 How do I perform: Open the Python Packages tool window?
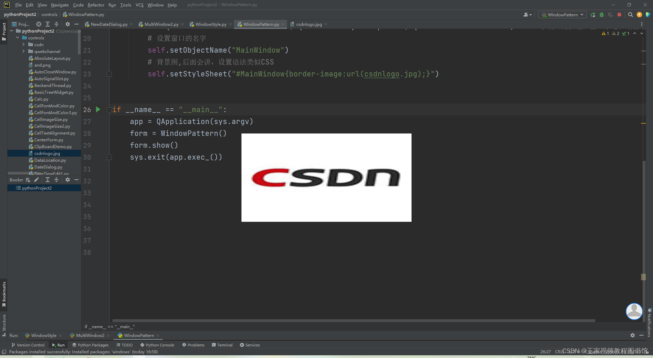point(90,345)
